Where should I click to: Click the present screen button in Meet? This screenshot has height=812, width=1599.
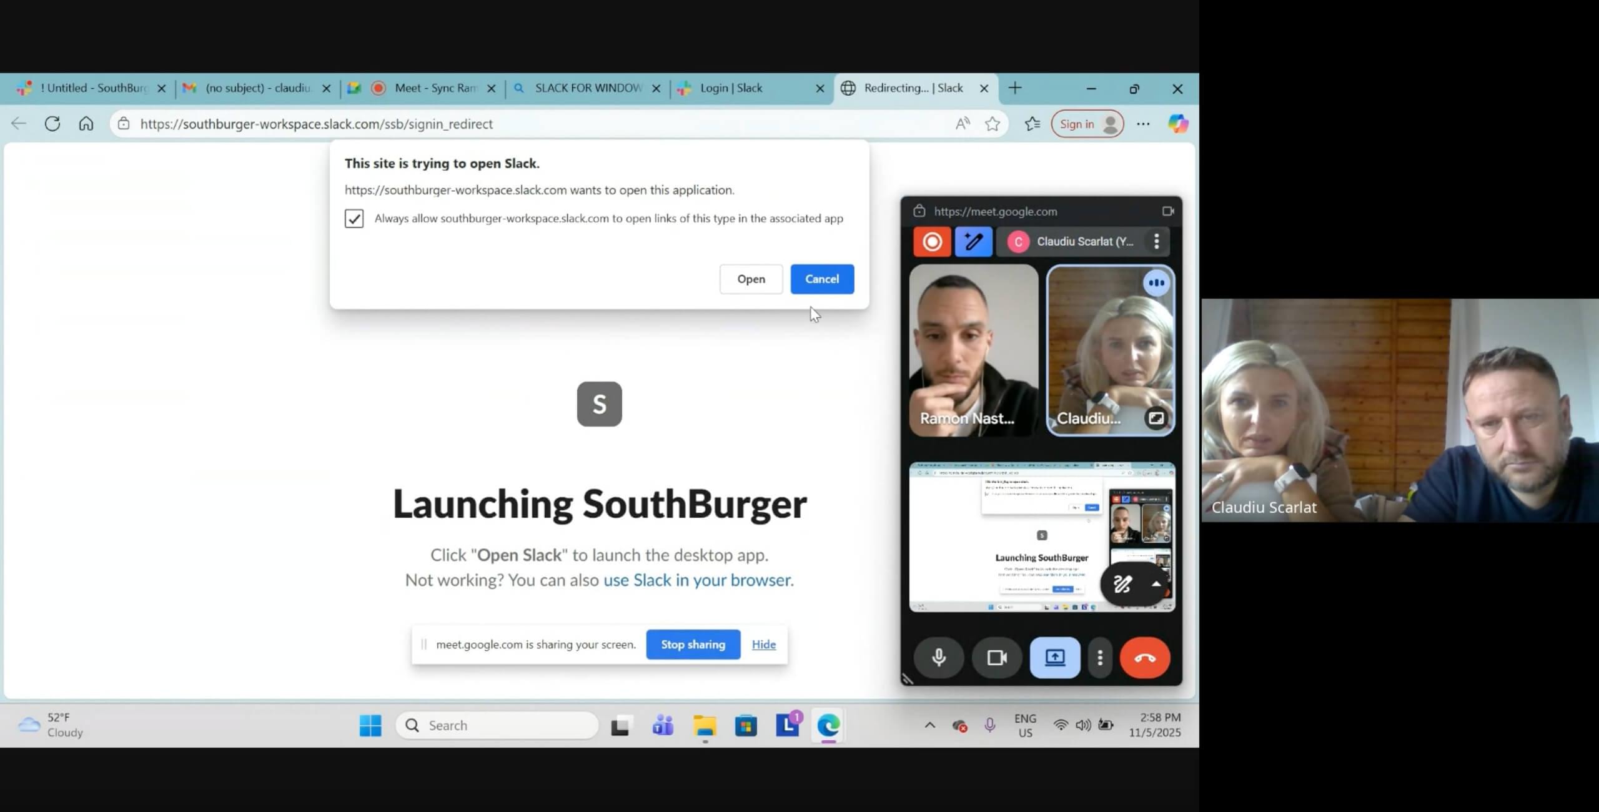[x=1054, y=658]
